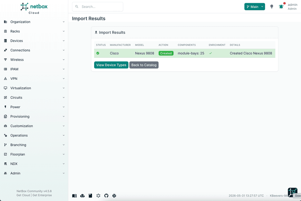Open GraphQL icon in footer
The width and height of the screenshot is (301, 201).
(98, 196)
